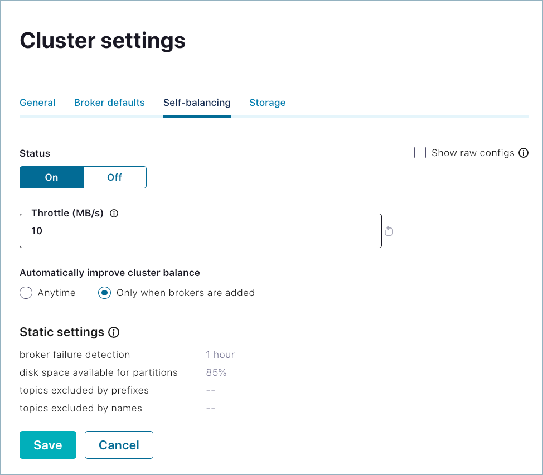Click the info icon beside Show raw configs
Image resolution: width=543 pixels, height=475 pixels.
coord(523,153)
